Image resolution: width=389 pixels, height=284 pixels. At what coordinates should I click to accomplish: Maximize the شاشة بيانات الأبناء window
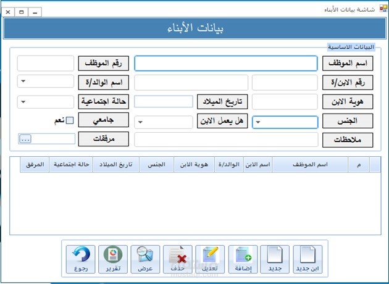[x=22, y=12]
